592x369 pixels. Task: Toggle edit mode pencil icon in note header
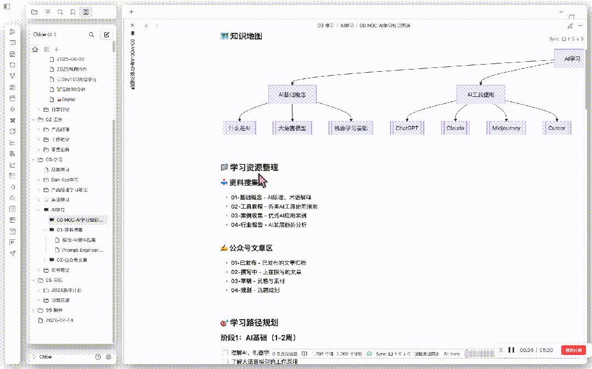click(x=570, y=26)
